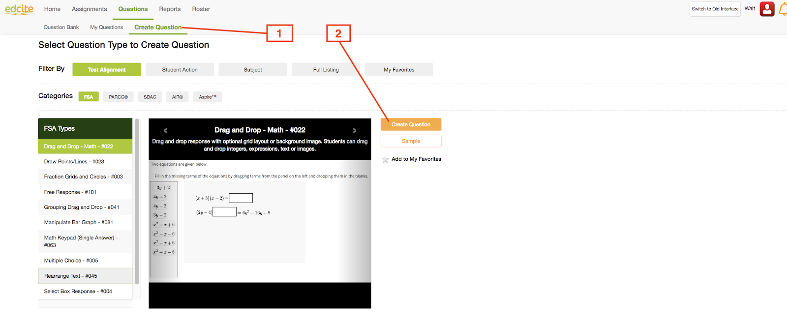Open the Assignments menu
Screen dimensions: 787x320
pyautogui.click(x=89, y=9)
